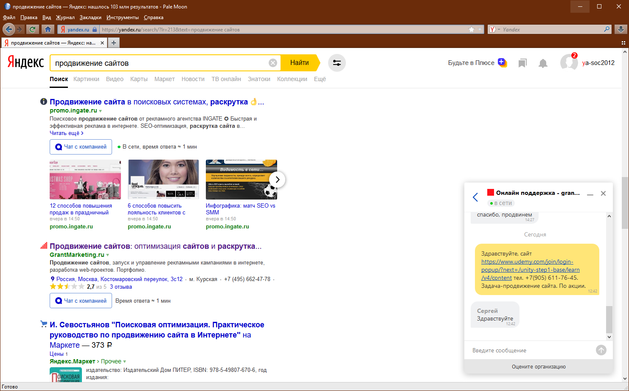Open the Журнал menu
Viewport: 629px width, 391px height.
click(65, 17)
